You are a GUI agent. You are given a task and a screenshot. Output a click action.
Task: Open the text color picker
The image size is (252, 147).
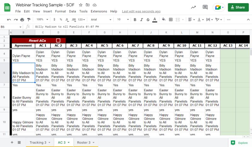pos(155,20)
